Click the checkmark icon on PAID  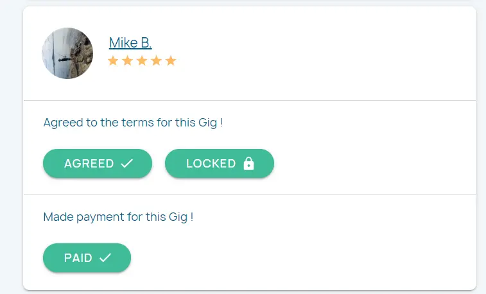coord(105,258)
